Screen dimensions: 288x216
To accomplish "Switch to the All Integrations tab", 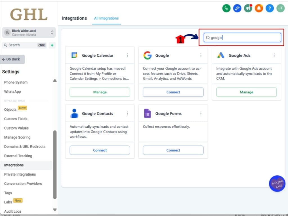I will click(106, 18).
